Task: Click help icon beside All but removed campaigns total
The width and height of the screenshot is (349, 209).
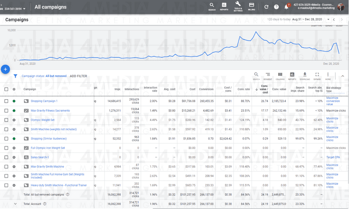Action: (68, 195)
